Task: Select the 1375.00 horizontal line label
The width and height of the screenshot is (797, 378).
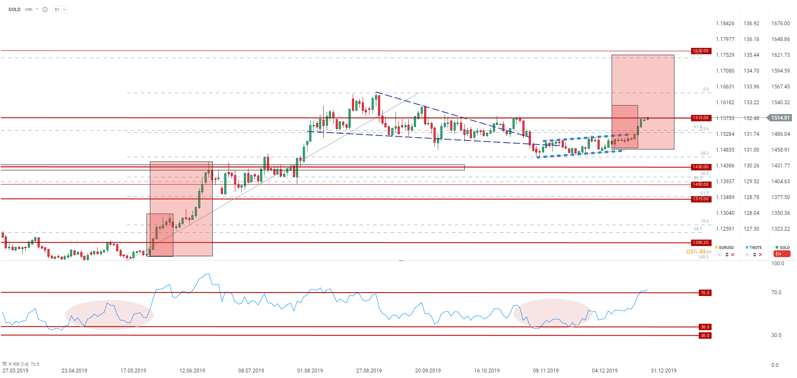Action: tap(700, 199)
